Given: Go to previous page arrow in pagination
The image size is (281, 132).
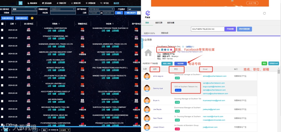Looking at the screenshot, I should tap(2, 130).
